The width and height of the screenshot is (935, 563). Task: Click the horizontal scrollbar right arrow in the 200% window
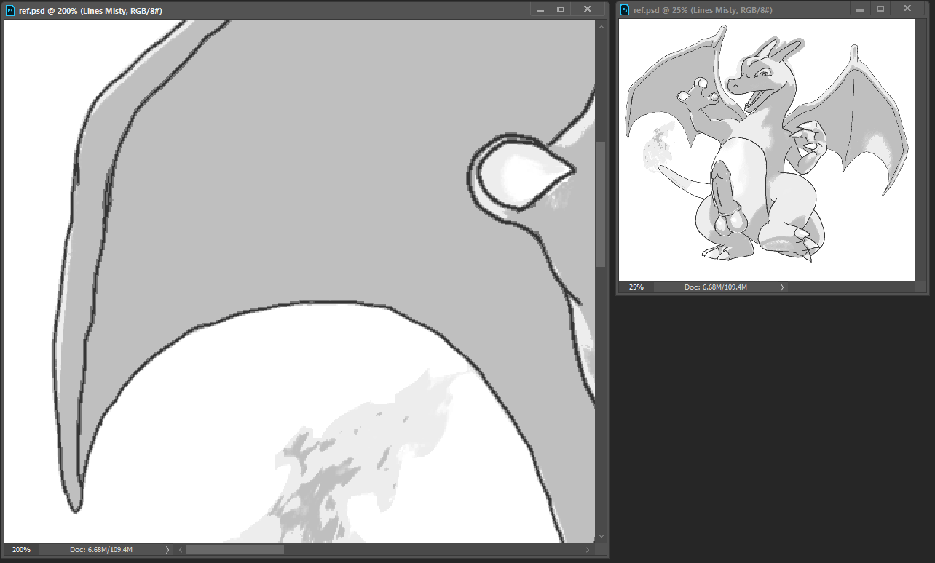tap(589, 550)
